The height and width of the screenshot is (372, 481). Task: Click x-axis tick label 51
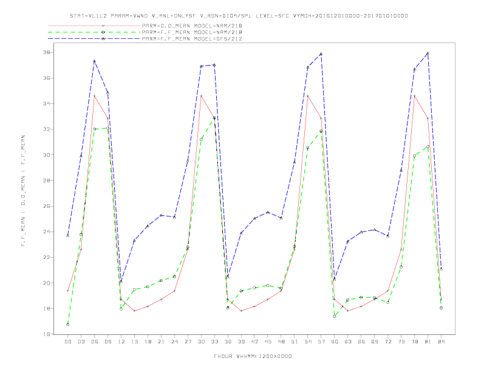pyautogui.click(x=295, y=342)
